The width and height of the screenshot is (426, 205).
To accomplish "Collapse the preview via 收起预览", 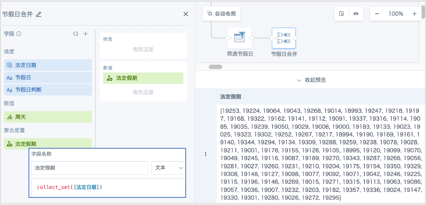I will [311, 80].
